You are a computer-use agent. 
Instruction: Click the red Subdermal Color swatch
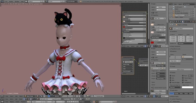(152, 43)
